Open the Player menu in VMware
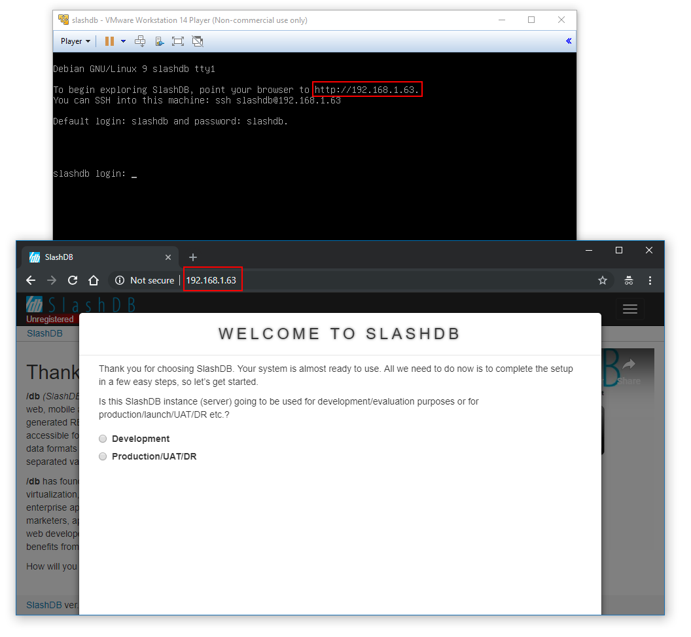 (75, 41)
